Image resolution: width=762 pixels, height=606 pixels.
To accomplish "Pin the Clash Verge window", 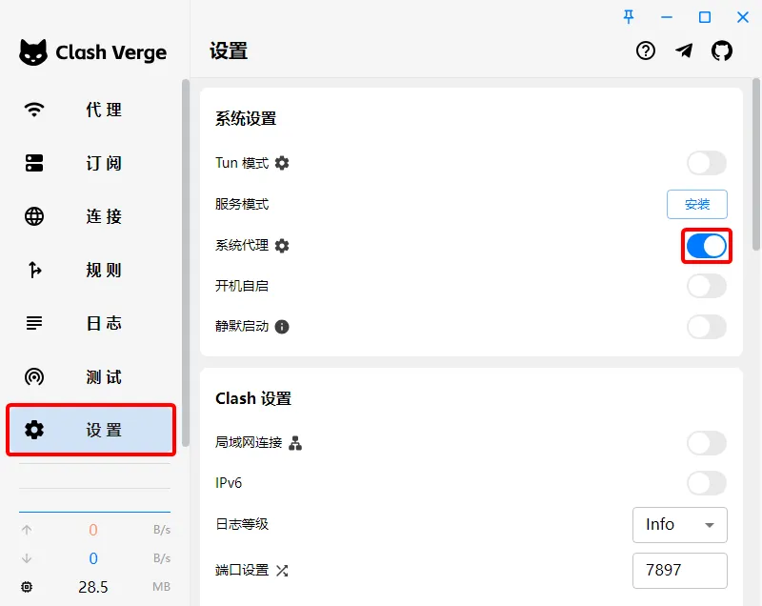I will (x=629, y=16).
